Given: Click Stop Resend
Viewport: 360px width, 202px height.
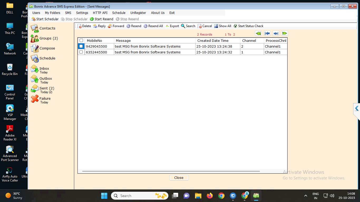Looking at the screenshot, I should (x=127, y=19).
